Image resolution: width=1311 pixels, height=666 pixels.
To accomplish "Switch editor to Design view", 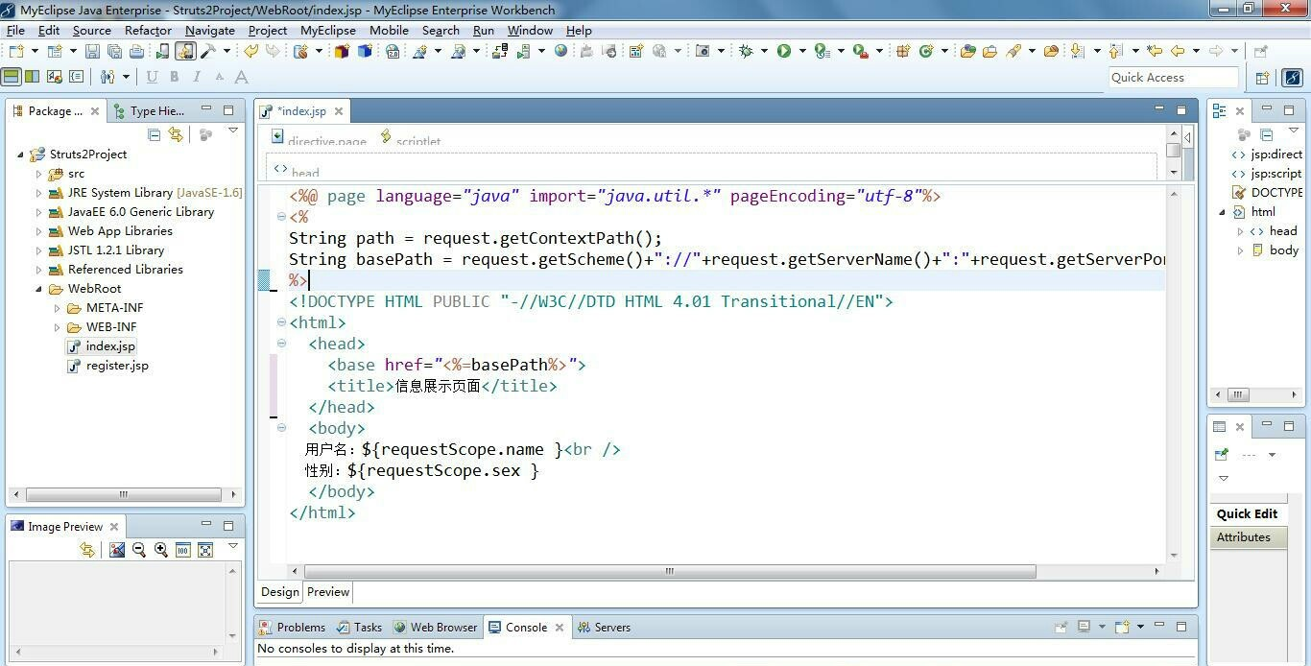I will pyautogui.click(x=280, y=591).
